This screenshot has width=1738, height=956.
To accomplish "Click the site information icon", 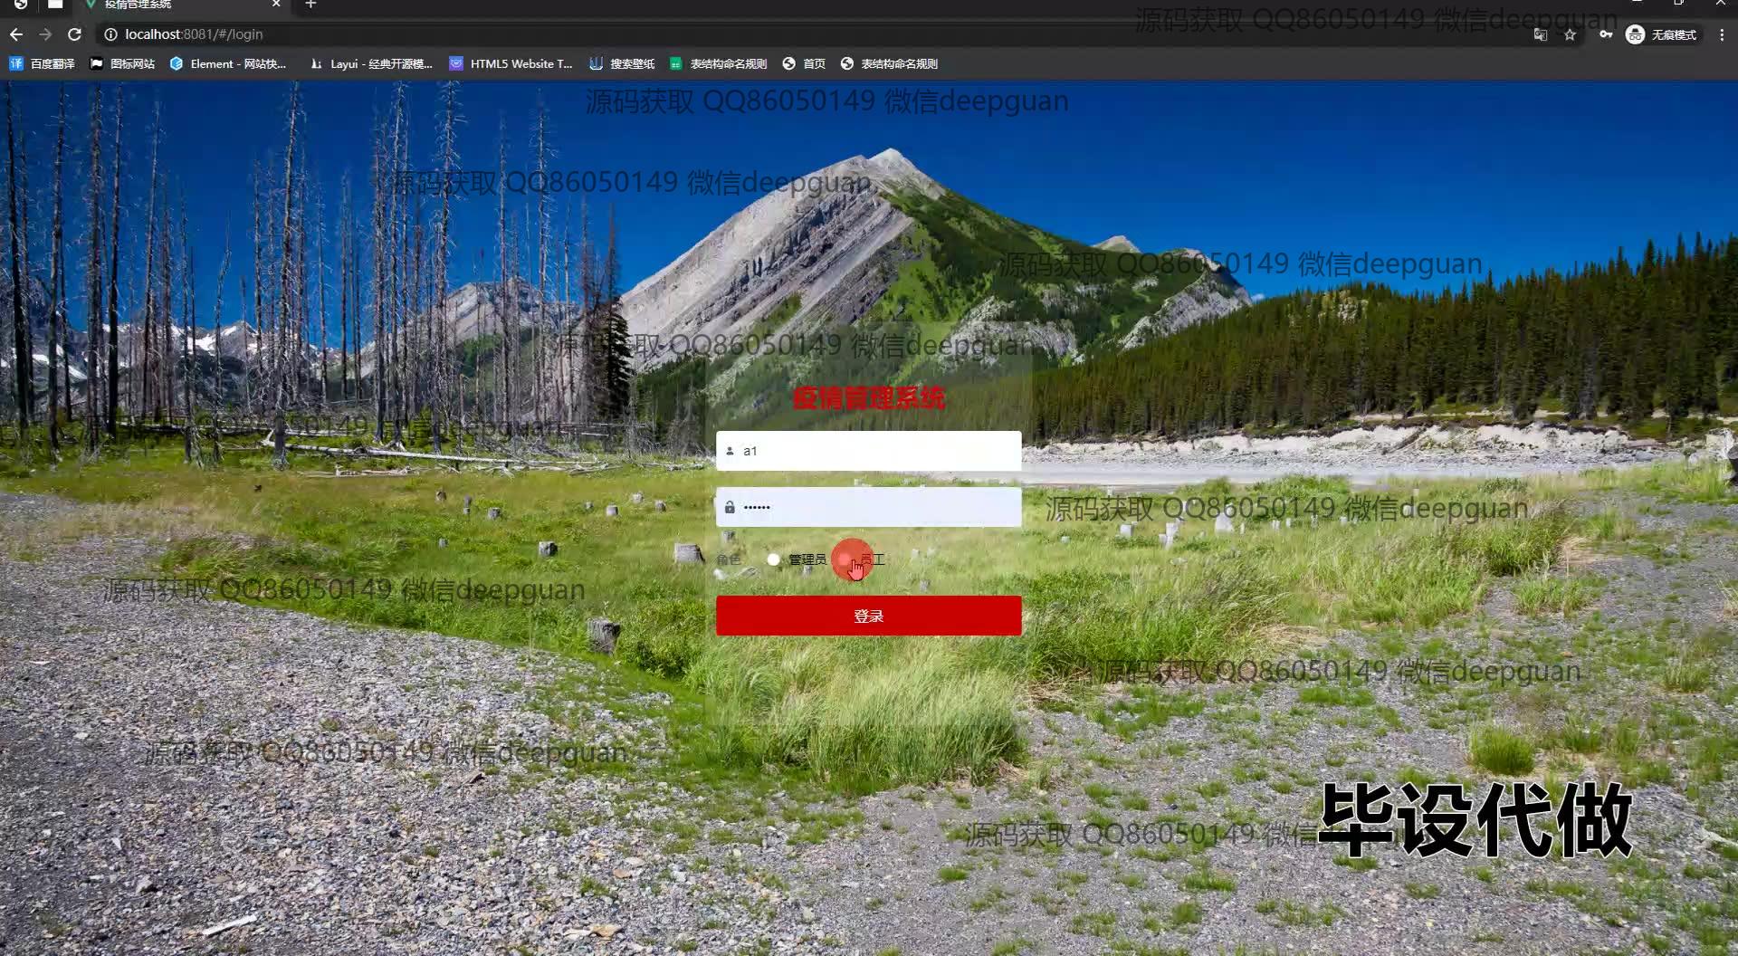I will point(110,34).
